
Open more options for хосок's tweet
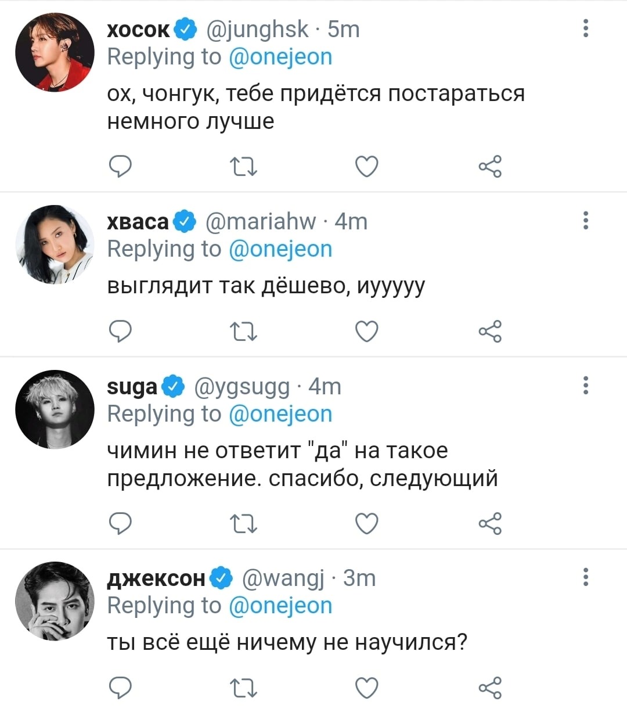click(586, 28)
